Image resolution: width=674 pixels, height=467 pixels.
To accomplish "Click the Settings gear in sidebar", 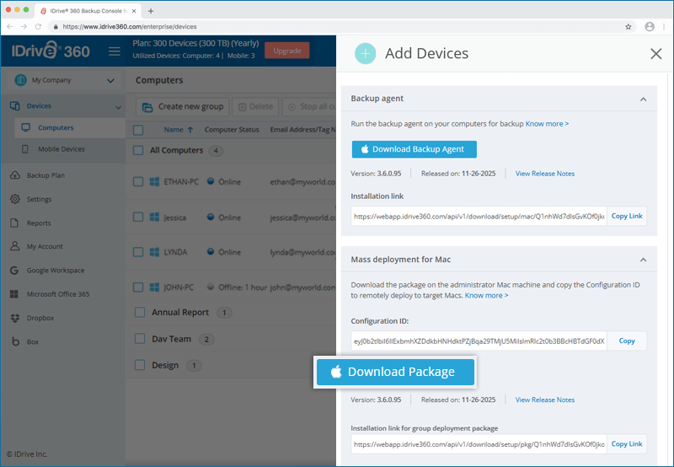I will pos(15,200).
